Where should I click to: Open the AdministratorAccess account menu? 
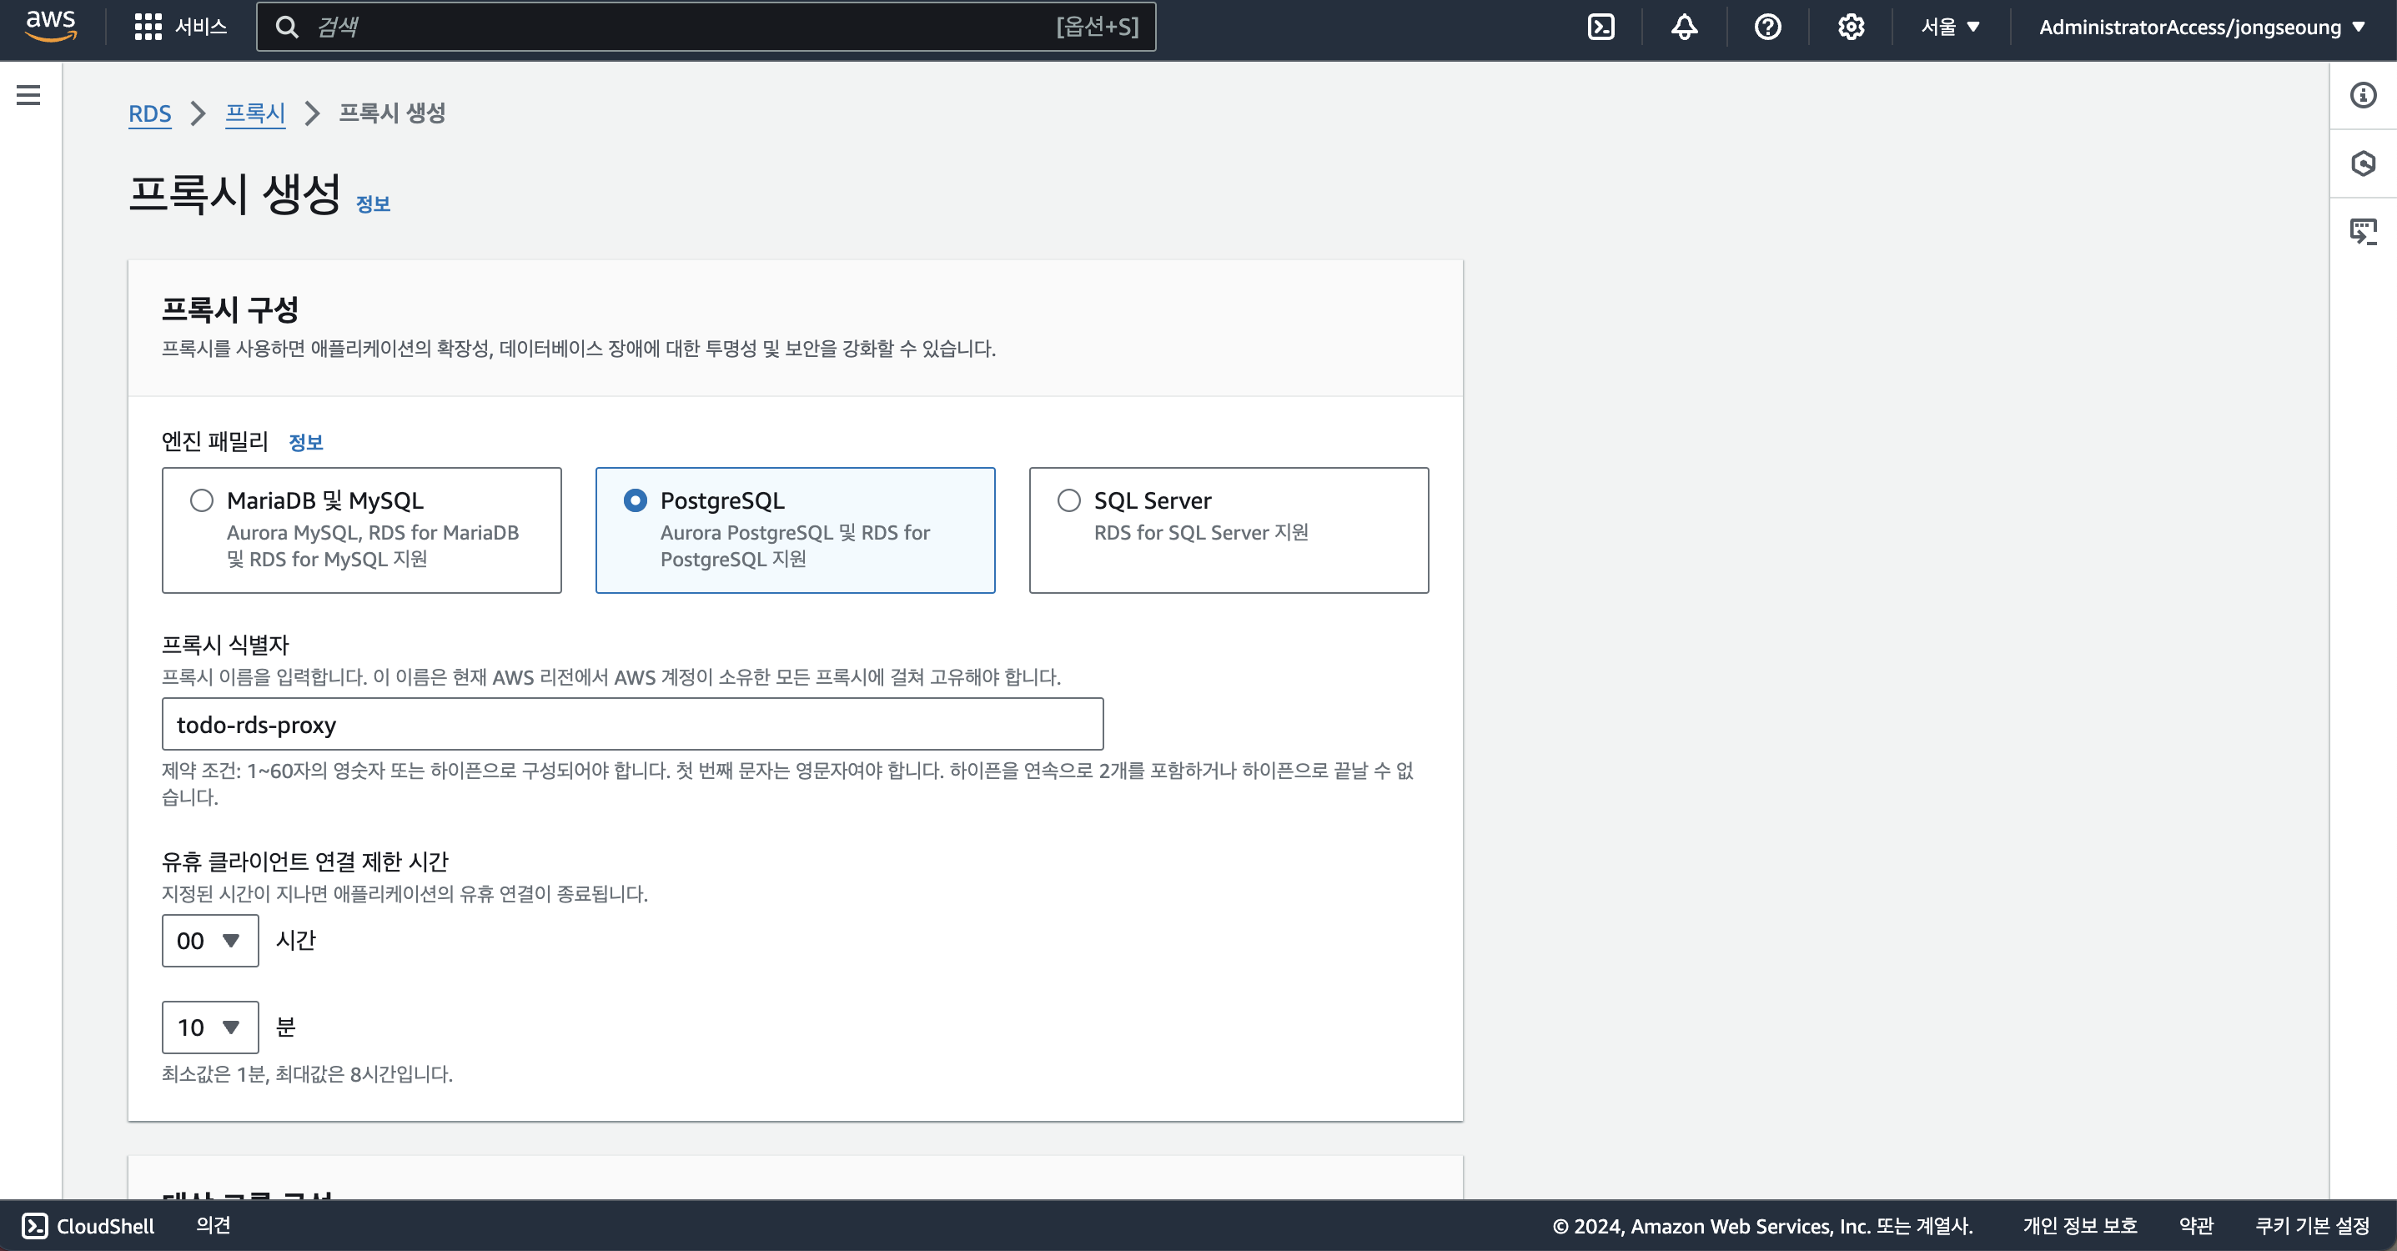point(2201,27)
